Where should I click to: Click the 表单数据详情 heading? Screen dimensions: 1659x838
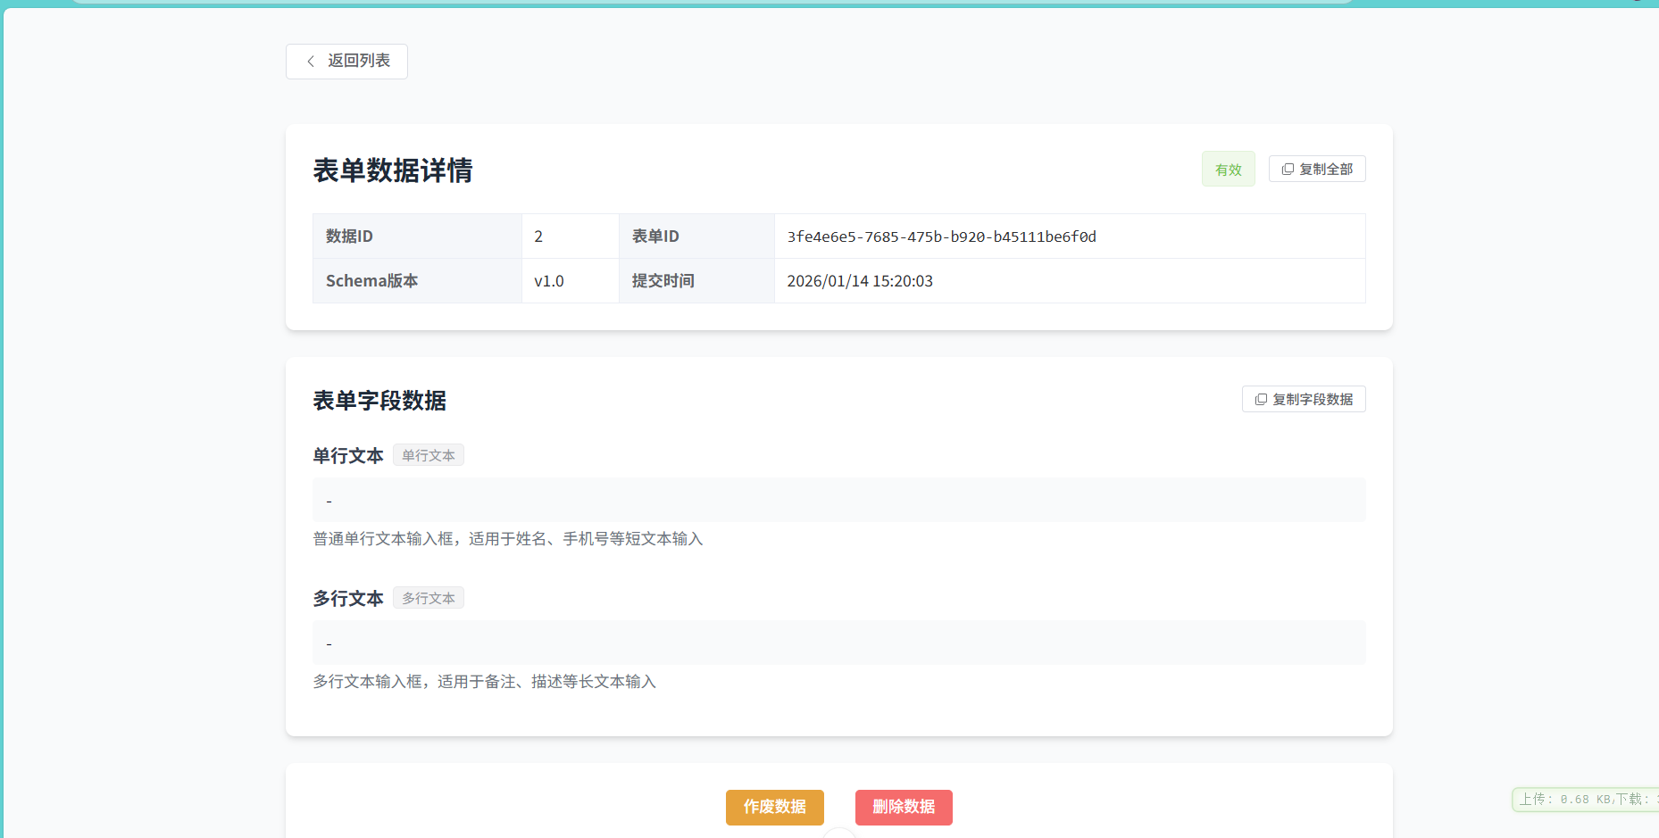tap(393, 170)
